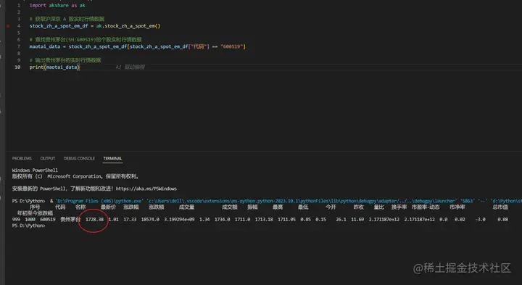
Task: Click the '今开' column header in output
Action: (331, 207)
